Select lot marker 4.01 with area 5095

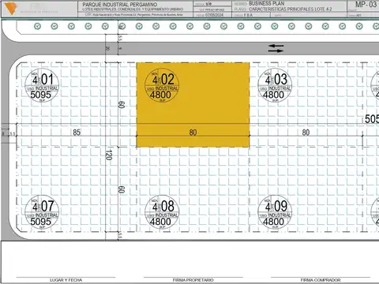coord(42,85)
